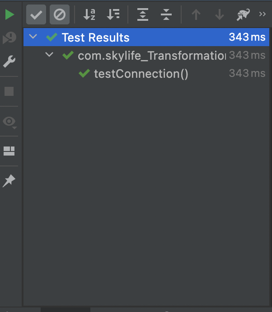Image resolution: width=272 pixels, height=312 pixels.
Task: Sort tests alphabetically
Action: pos(89,14)
